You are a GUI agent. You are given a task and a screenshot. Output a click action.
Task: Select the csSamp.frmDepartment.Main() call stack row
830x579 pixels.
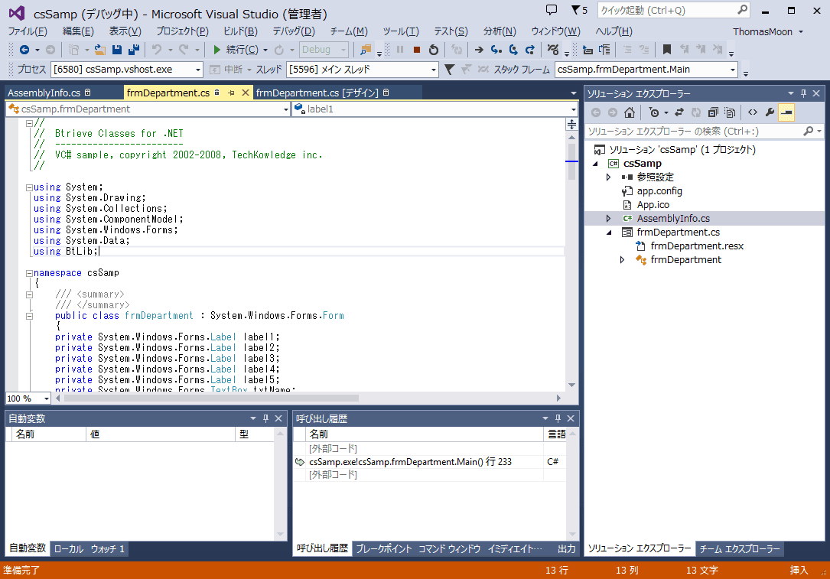pos(429,462)
